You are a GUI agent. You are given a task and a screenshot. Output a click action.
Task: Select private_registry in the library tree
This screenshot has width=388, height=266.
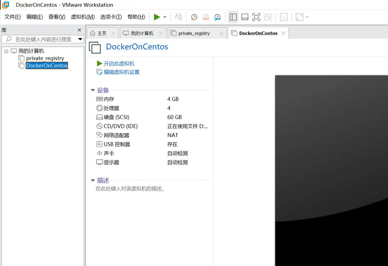[45, 58]
